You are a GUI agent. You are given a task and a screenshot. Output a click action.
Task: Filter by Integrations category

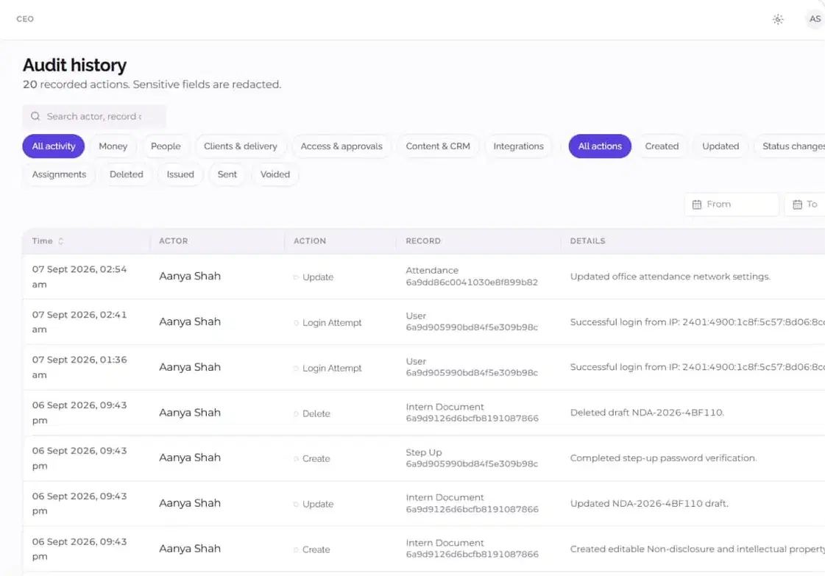(518, 146)
